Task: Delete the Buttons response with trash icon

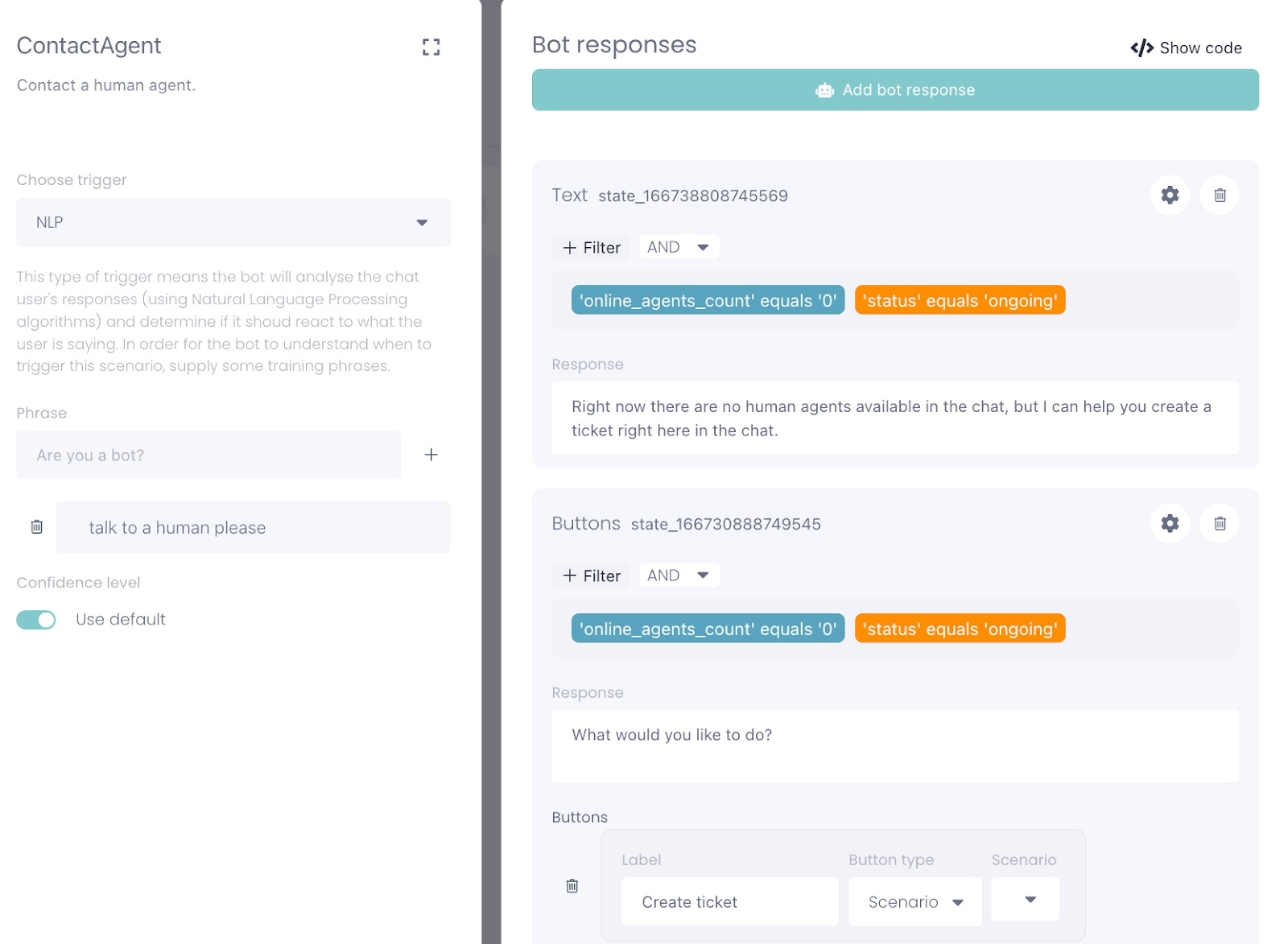Action: 1219,523
